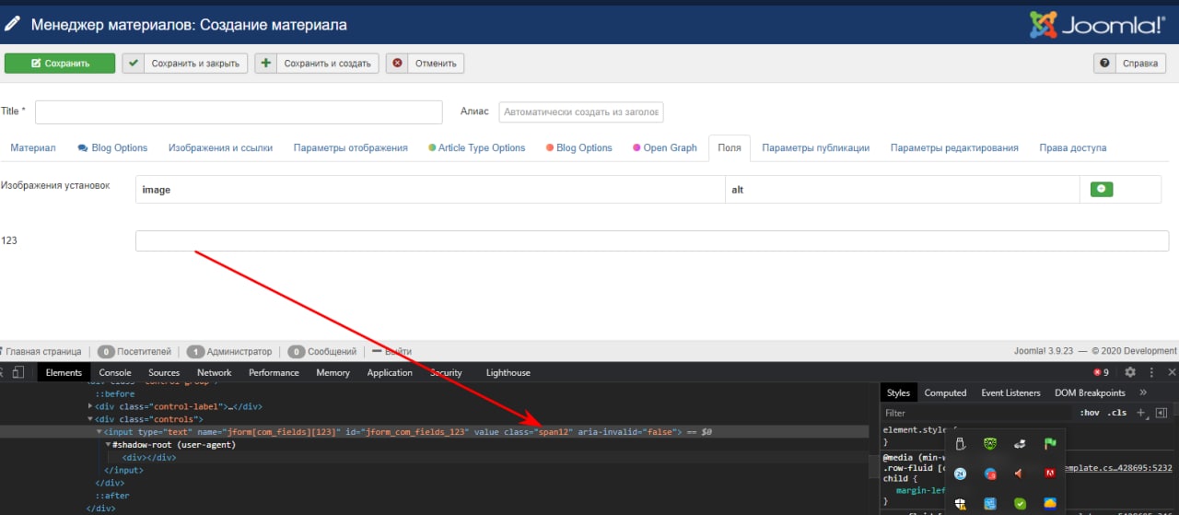
Task: Toggle the :hov element state button
Action: click(x=1090, y=413)
